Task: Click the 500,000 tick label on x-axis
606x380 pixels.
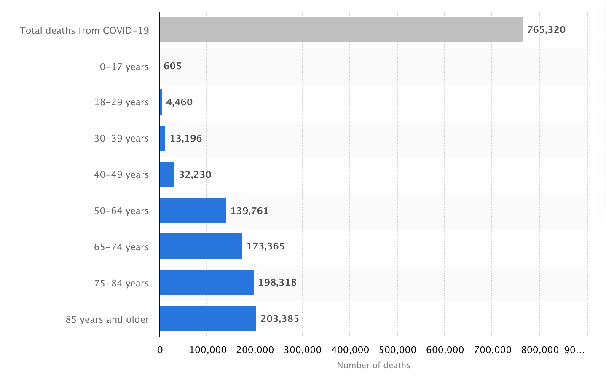Action: (x=397, y=350)
